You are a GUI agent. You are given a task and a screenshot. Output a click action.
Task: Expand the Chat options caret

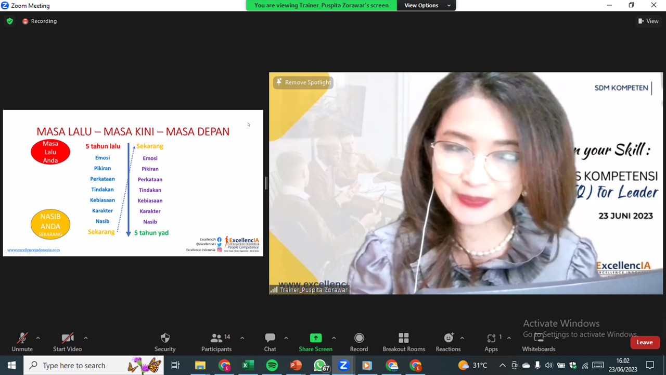286,338
